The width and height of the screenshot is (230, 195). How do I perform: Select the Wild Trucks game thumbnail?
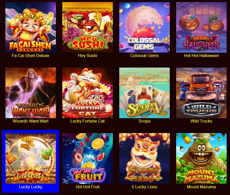(201, 93)
